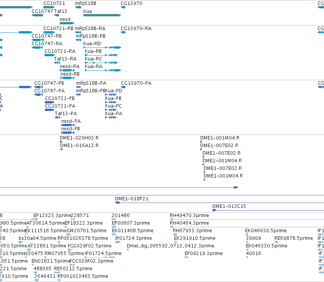Click protein CG10747-PB
The height and width of the screenshot is (282, 324).
click(38, 87)
